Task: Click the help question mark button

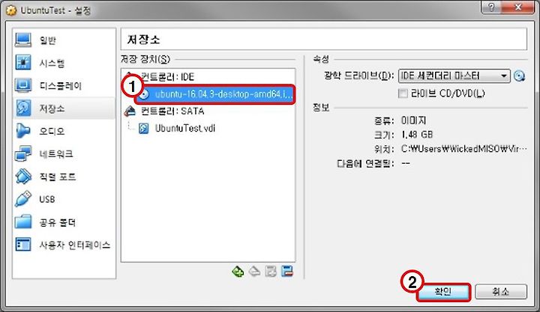Action: (x=491, y=7)
